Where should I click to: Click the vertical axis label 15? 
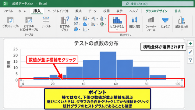[x=16, y=61]
